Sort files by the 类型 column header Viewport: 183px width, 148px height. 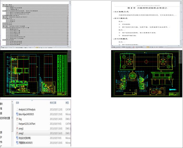coord(67,103)
